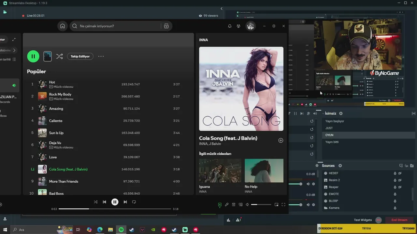
Task: Skip to the previous track
Action: pyautogui.click(x=104, y=202)
